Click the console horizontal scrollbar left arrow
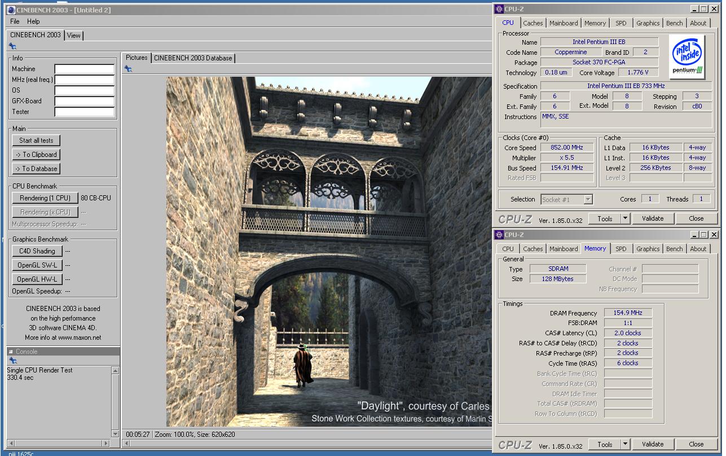Image resolution: width=726 pixels, height=456 pixels. 11,443
